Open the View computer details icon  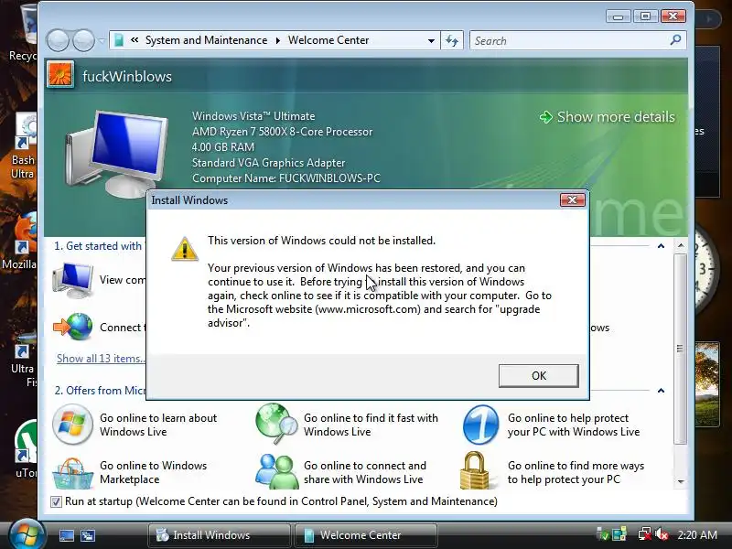click(x=73, y=280)
